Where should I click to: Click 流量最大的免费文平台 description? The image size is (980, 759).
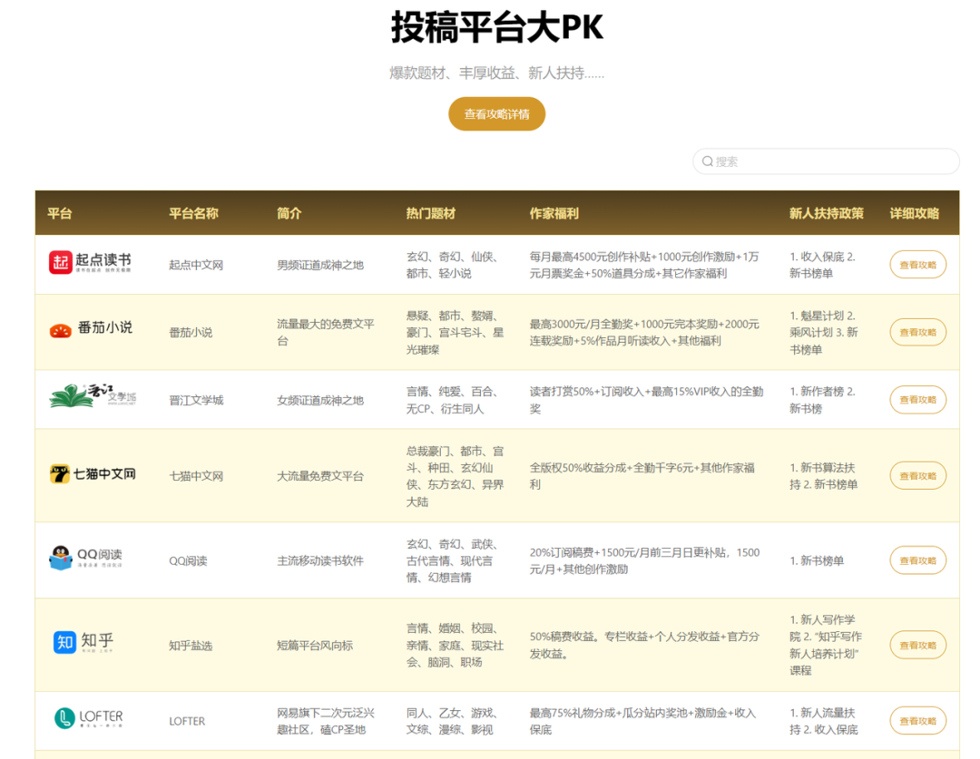pos(326,332)
